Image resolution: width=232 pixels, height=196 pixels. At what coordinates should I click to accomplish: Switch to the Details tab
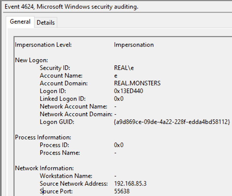coord(46,23)
